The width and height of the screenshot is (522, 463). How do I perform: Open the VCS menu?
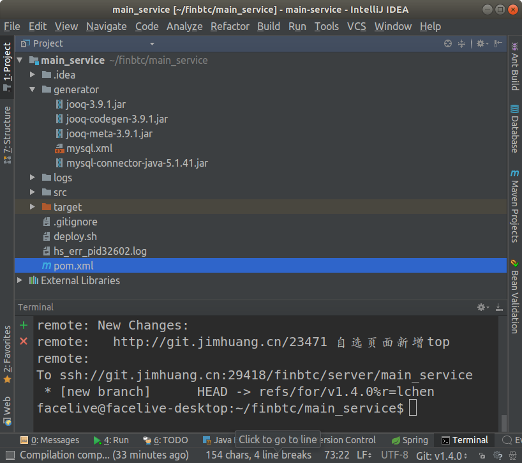tap(357, 26)
